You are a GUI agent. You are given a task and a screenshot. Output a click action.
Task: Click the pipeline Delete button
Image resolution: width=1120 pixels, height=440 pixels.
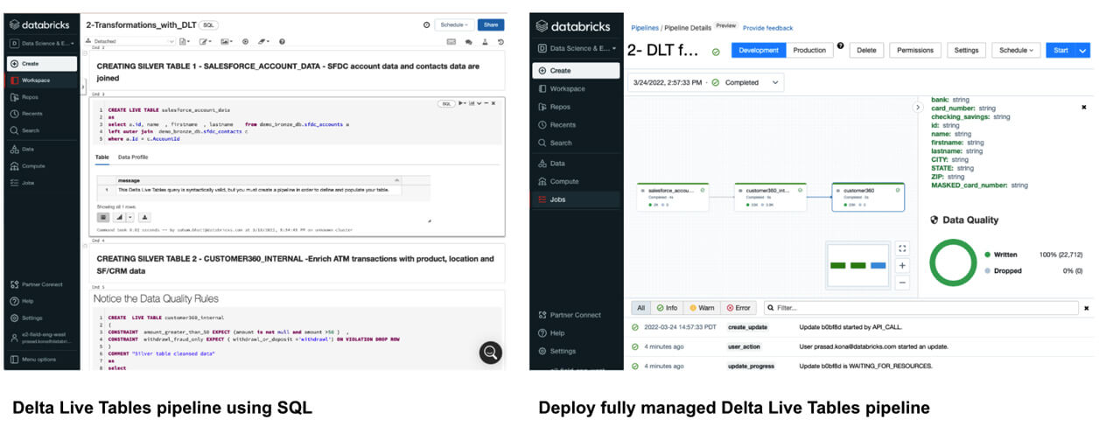click(x=866, y=50)
